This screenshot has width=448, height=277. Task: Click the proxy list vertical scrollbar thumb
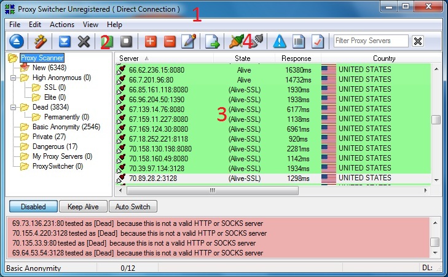pyautogui.click(x=436, y=119)
